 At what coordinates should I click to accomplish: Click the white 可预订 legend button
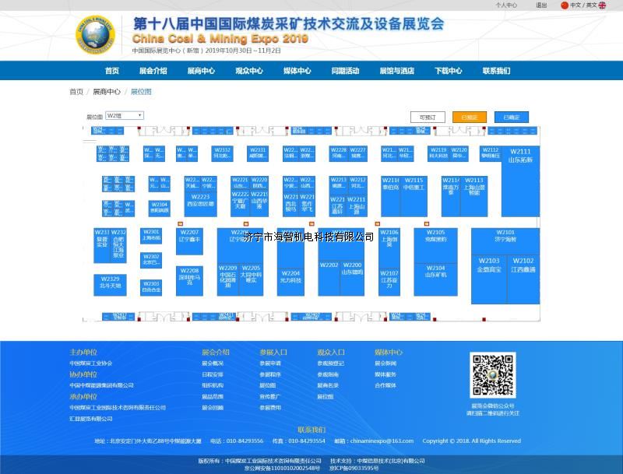tap(428, 118)
